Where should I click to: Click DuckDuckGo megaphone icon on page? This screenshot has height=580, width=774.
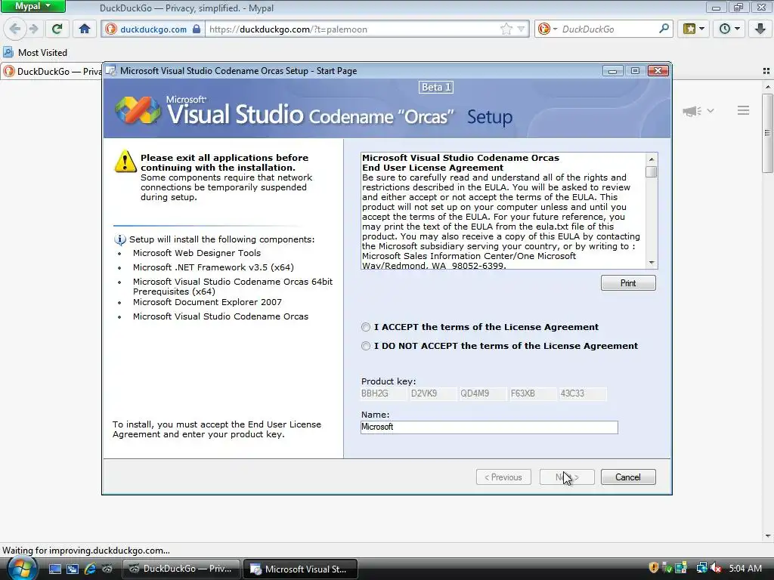692,110
